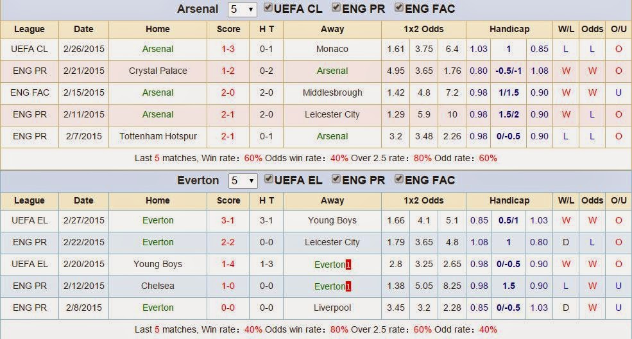The width and height of the screenshot is (632, 339).
Task: Click 1x2 Odds header in Everton table
Action: tap(423, 200)
